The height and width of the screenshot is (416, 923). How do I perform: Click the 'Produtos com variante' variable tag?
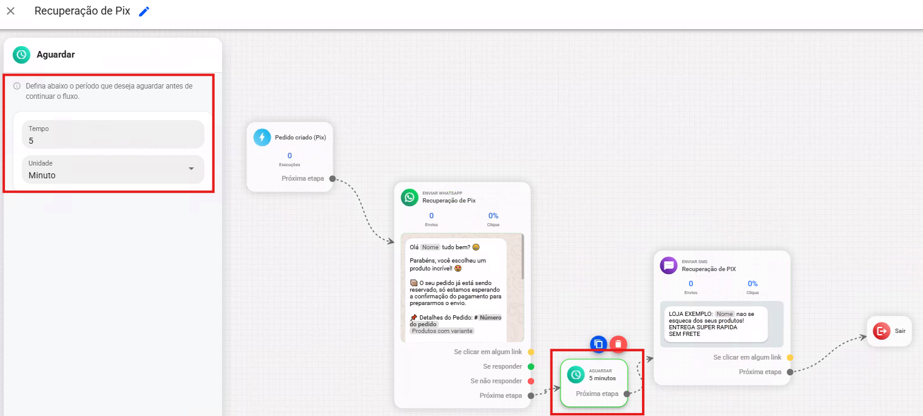click(442, 331)
